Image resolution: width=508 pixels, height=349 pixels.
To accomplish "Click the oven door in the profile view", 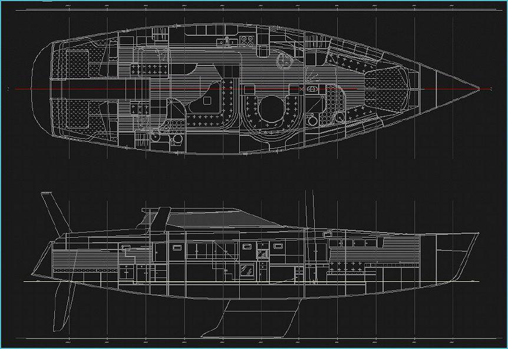I will tap(248, 270).
